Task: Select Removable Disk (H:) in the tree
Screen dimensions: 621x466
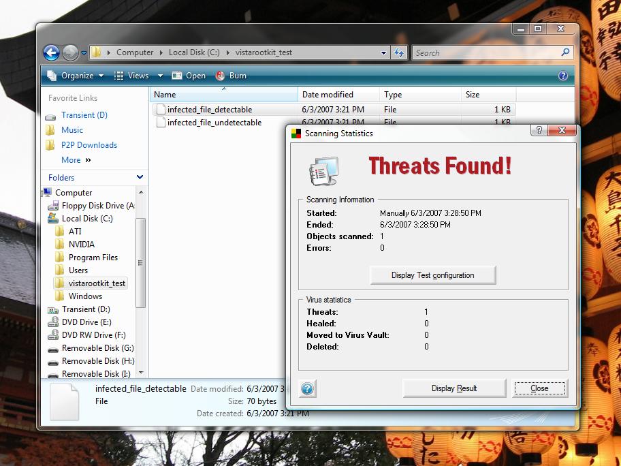Action: click(98, 361)
